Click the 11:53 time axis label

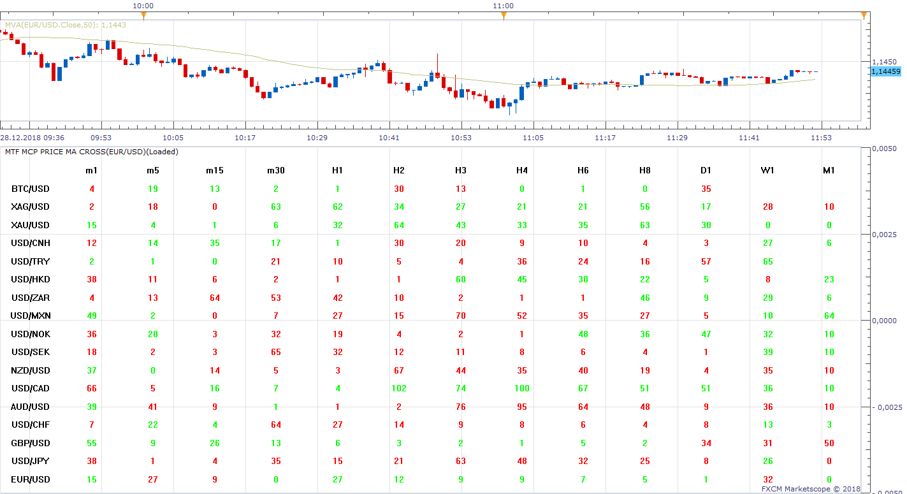point(821,138)
